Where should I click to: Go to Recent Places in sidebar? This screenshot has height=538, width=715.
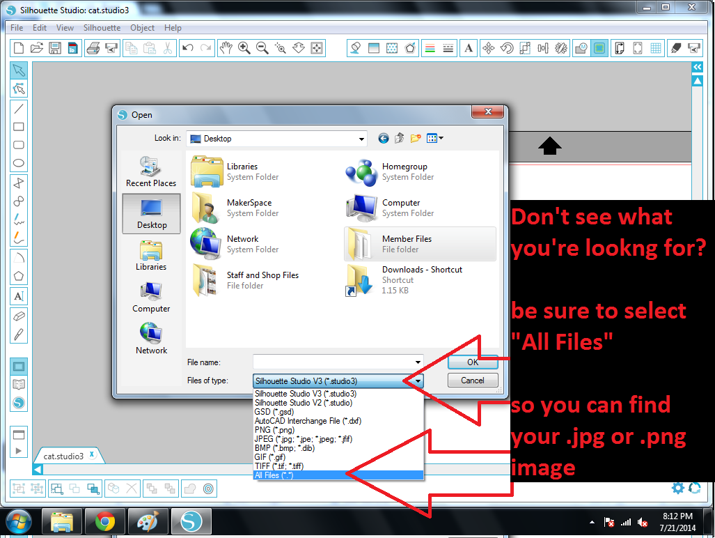pos(151,171)
